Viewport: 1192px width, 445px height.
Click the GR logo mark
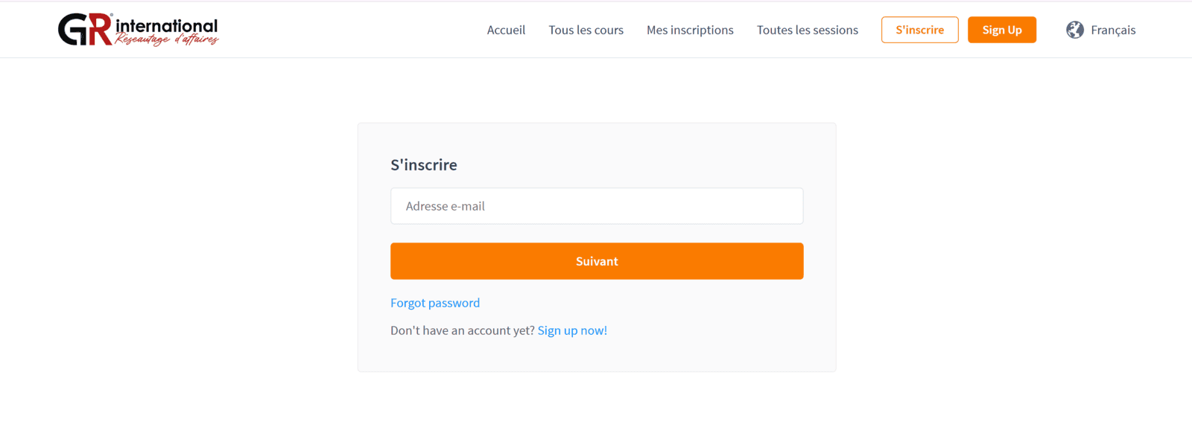[85, 30]
